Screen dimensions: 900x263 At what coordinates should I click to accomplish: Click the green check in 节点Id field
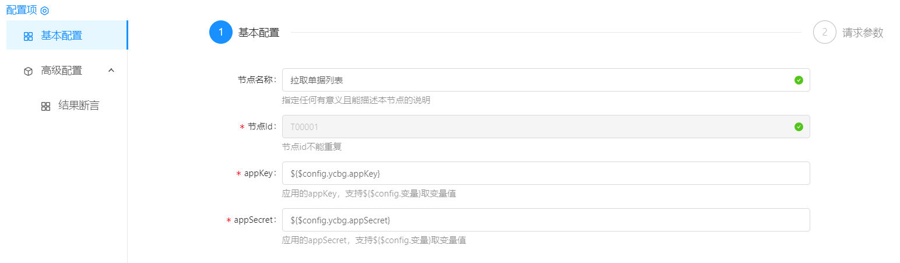click(x=799, y=127)
